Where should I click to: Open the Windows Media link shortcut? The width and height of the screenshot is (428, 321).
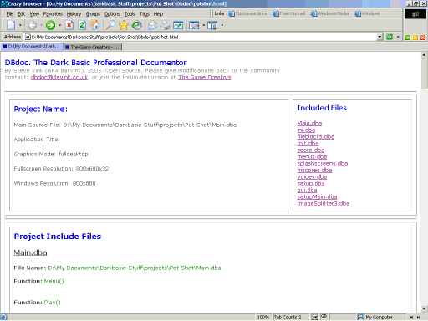click(x=329, y=13)
